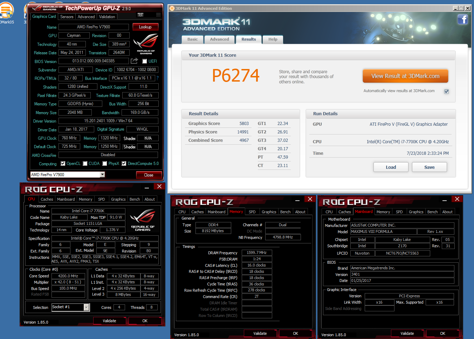474x339 pixels.
Task: Click the BIOS export share icon in GPU-Z
Action: click(x=134, y=61)
